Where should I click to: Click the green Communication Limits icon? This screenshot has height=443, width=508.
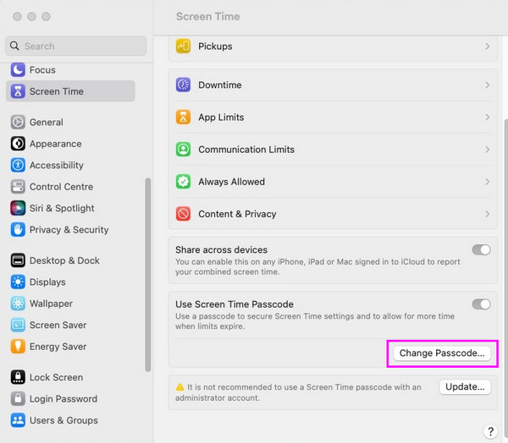183,150
